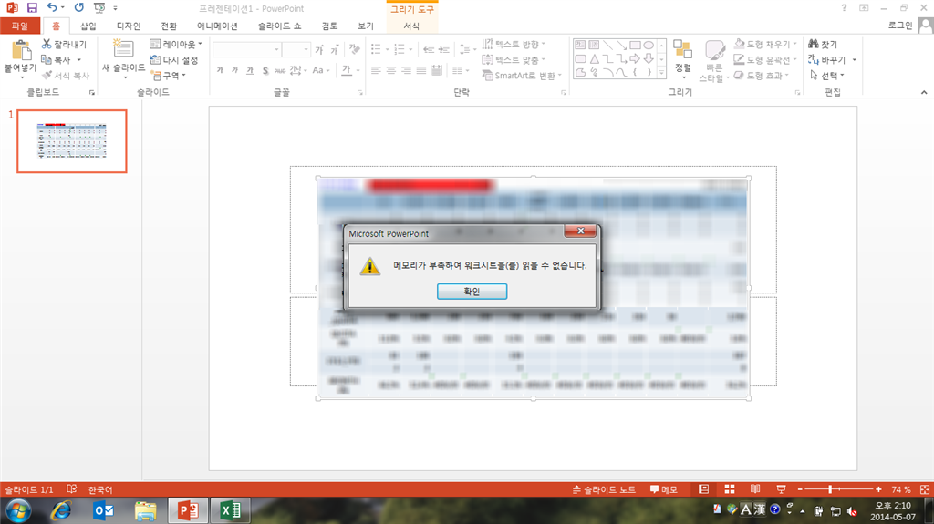The image size is (934, 524).
Task: Open the font color dropdown arrow
Action: (x=358, y=70)
